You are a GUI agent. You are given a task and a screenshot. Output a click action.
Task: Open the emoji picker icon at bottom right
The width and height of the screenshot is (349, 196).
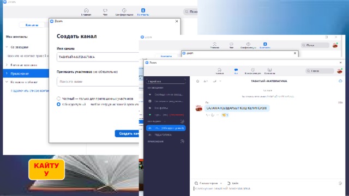click(x=340, y=183)
